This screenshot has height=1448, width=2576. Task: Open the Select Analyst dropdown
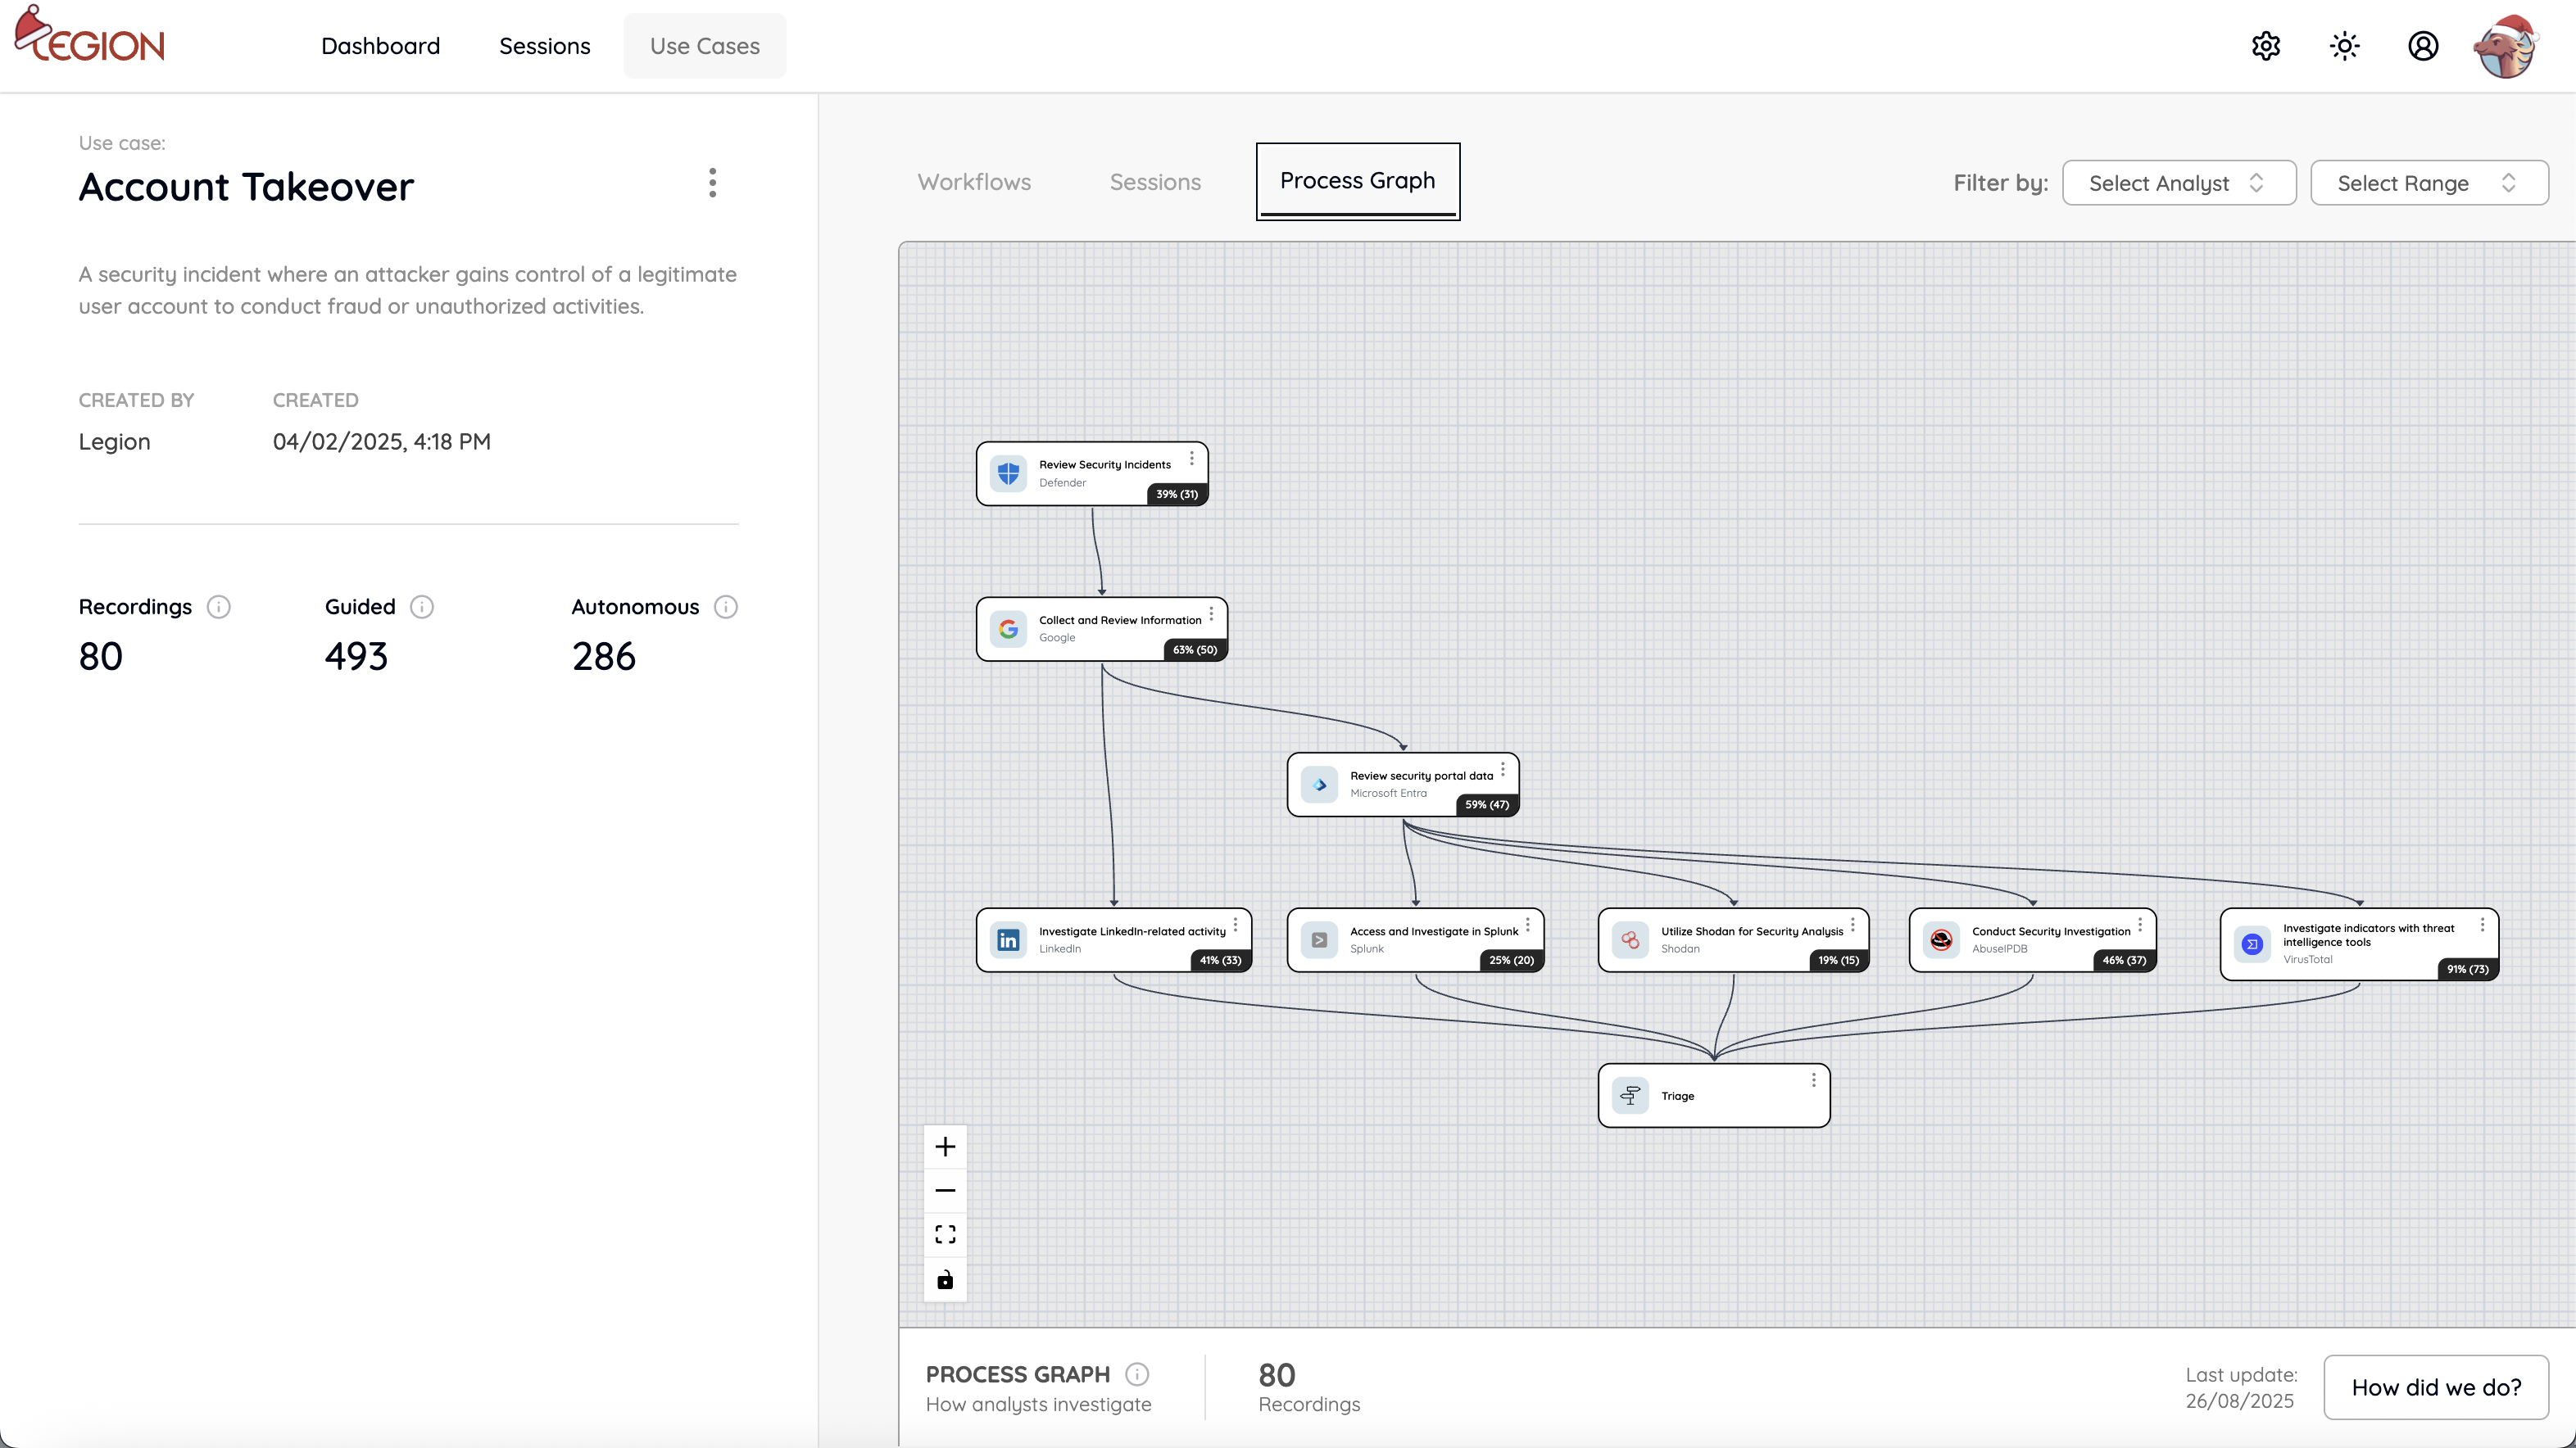coord(2178,183)
